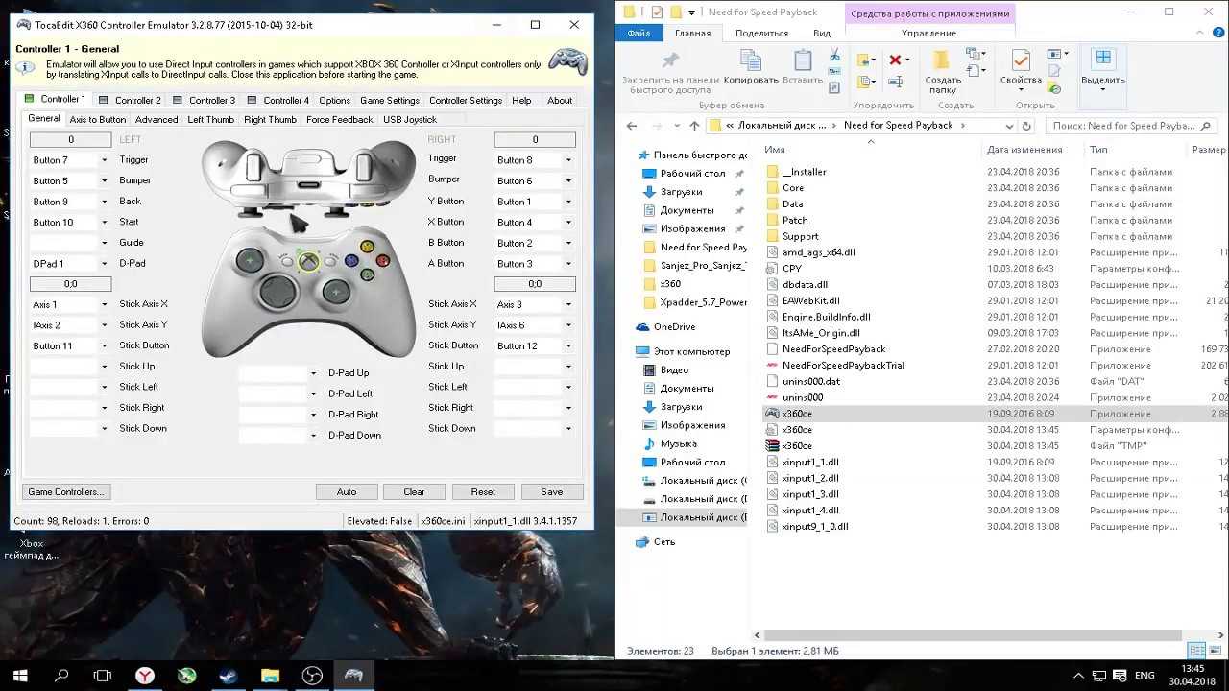Switch to Axis to Button sub-tab
Screen dimensions: 1229x691
(97, 119)
